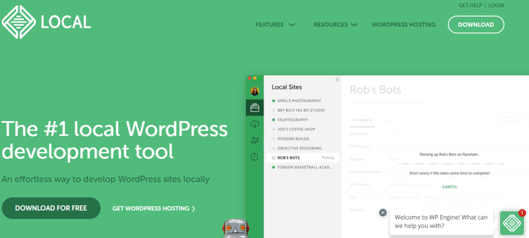The height and width of the screenshot is (238, 529).
Task: Follow the Get WordPress Hosting link
Action: point(154,208)
